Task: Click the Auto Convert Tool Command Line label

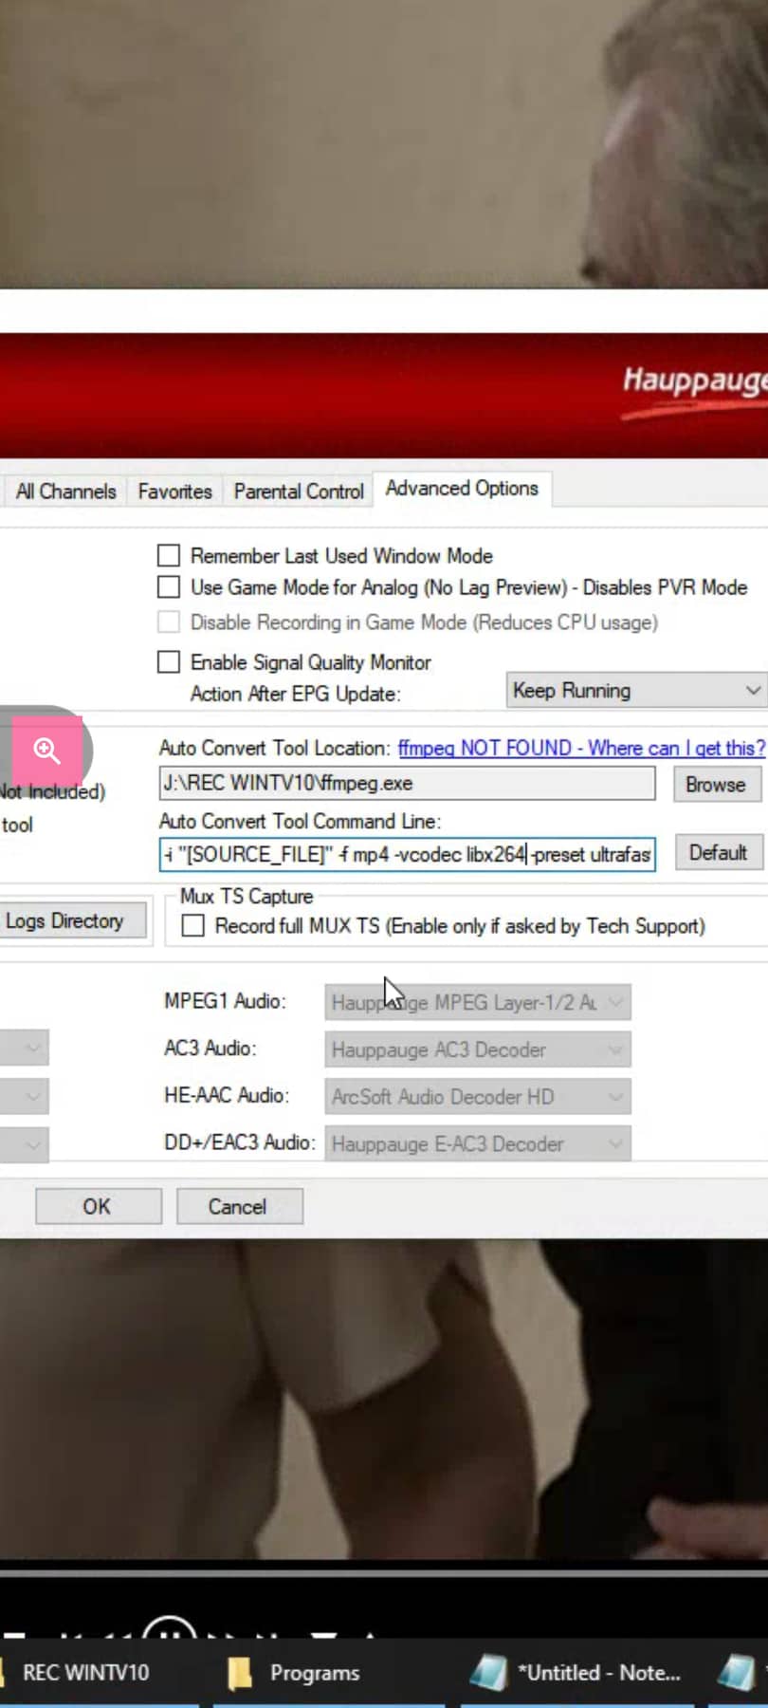Action: tap(300, 821)
